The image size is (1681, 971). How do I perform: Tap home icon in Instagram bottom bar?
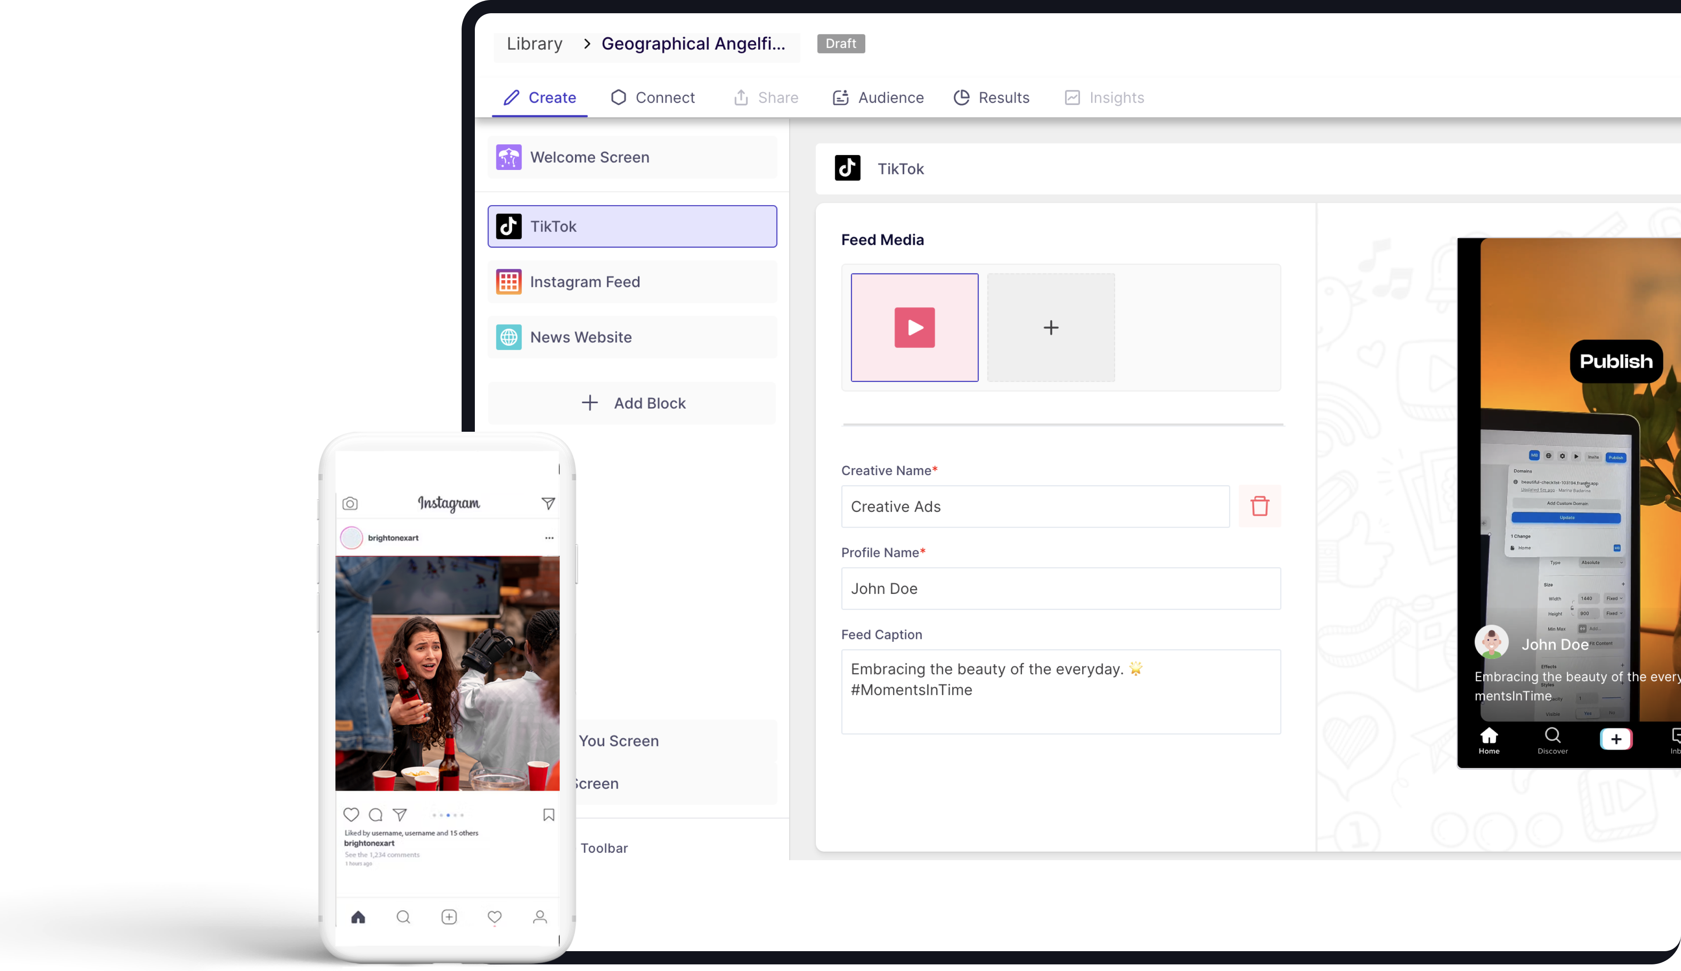pos(358,917)
